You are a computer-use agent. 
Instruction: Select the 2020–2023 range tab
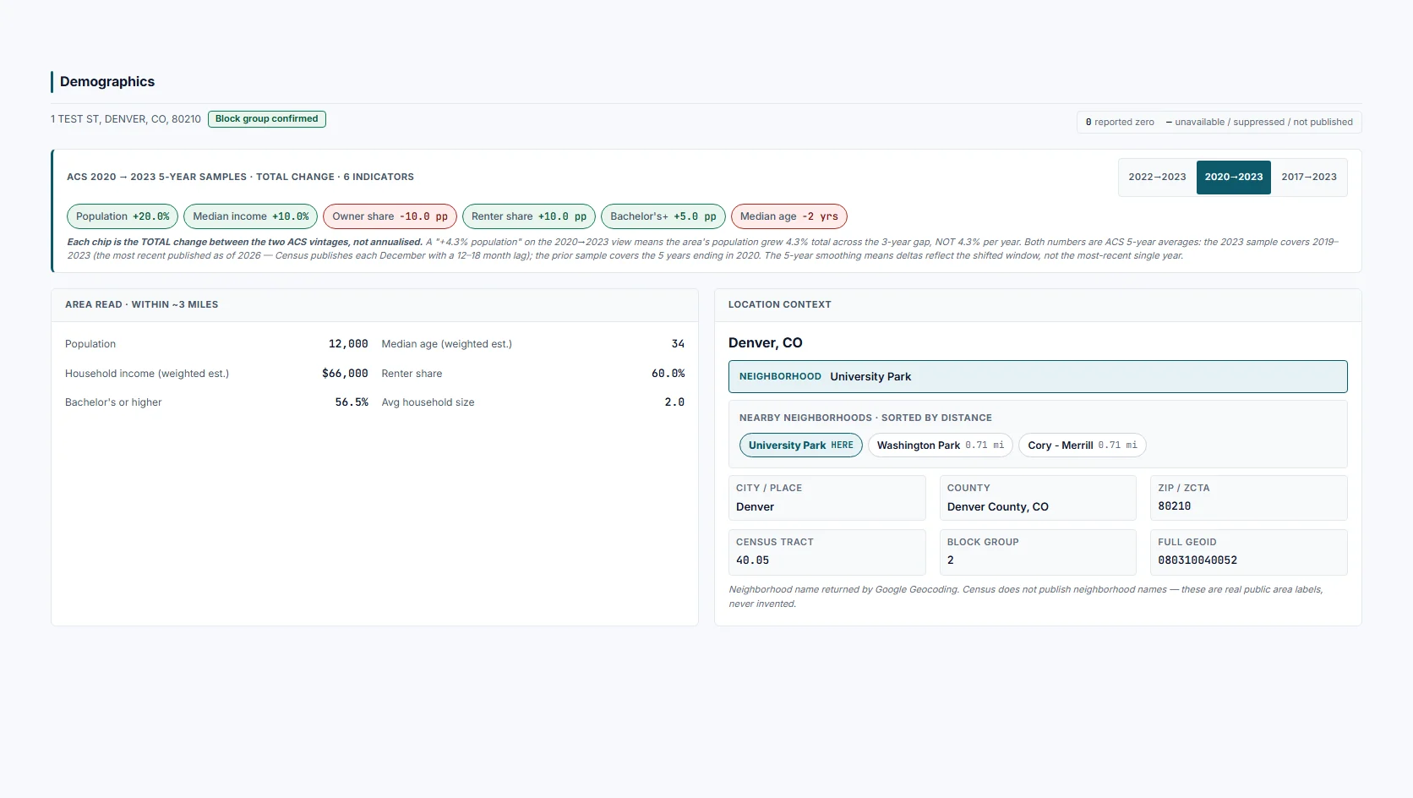coord(1233,178)
